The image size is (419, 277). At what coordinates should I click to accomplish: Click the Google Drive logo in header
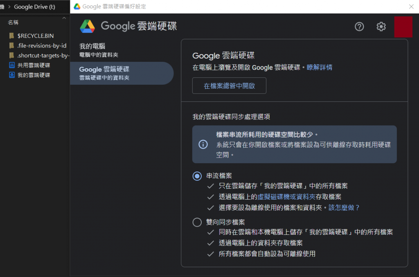coord(88,26)
